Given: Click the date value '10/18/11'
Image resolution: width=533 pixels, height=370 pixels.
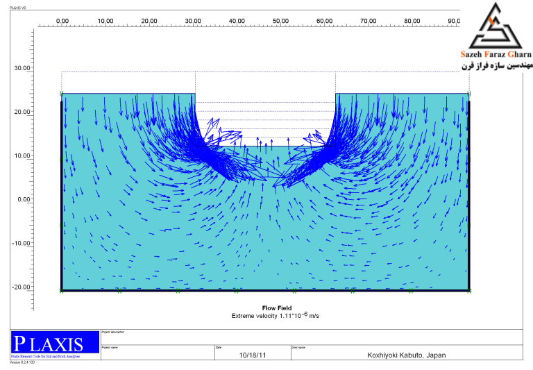Looking at the screenshot, I should point(253,355).
